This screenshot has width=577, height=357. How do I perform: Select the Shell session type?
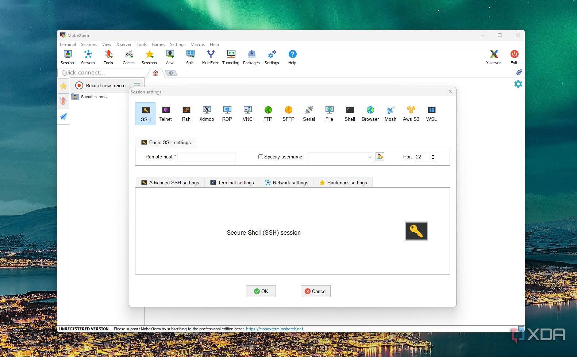350,114
